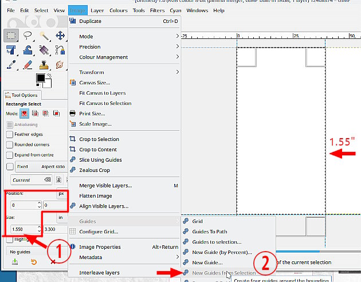Expand the Transform submenu
The height and width of the screenshot is (282, 361).
pos(124,72)
